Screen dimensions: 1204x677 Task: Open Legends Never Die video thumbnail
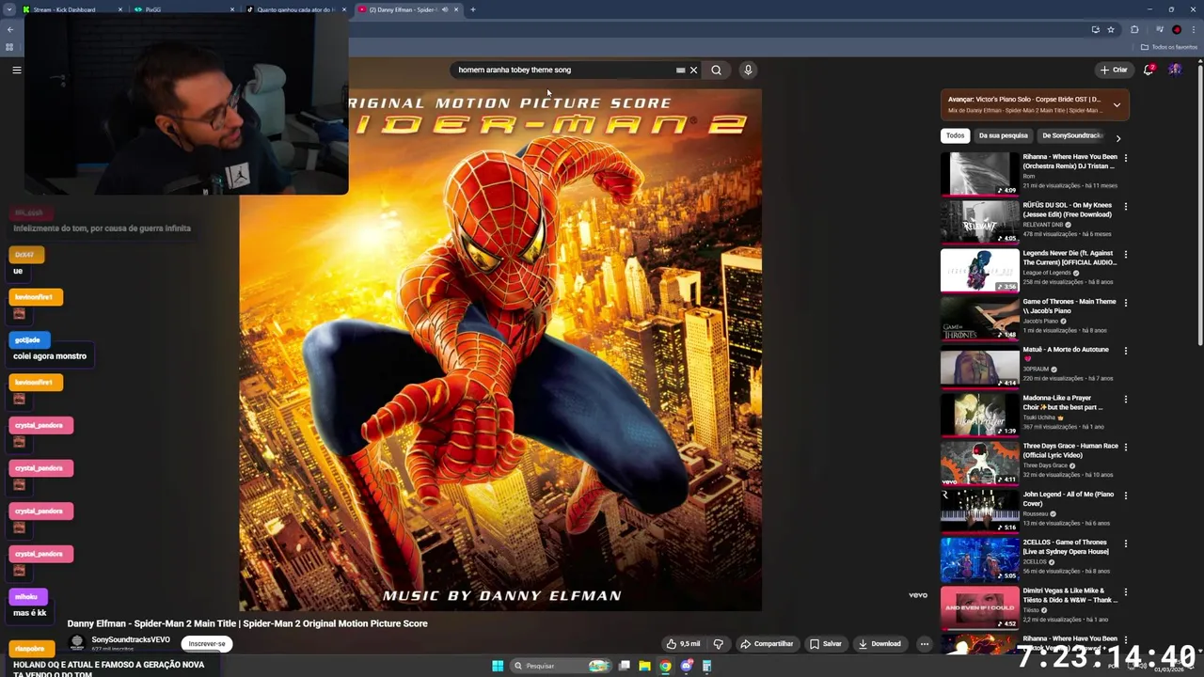980,271
